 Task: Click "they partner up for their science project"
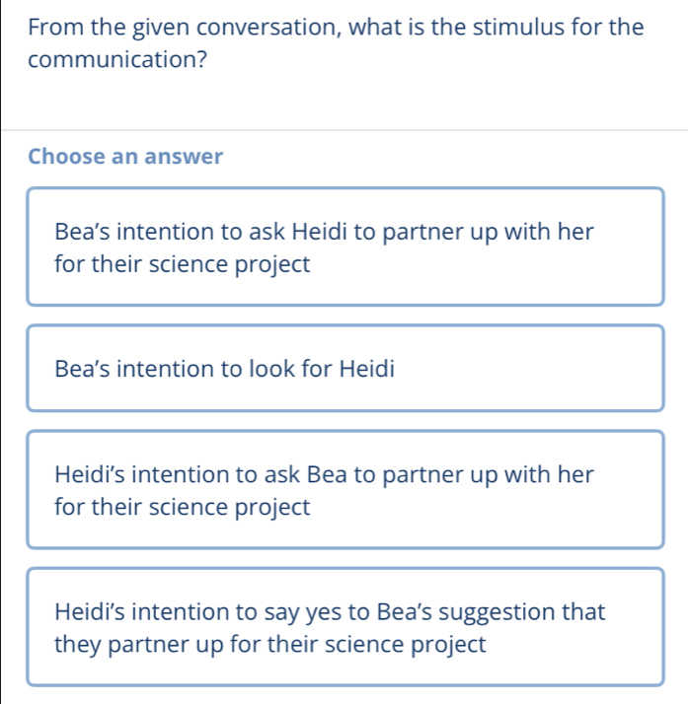[270, 645]
